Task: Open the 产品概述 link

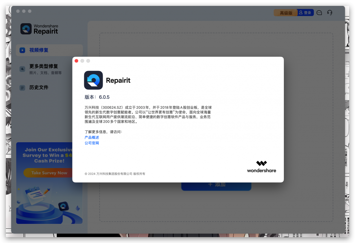Action: tap(92, 138)
